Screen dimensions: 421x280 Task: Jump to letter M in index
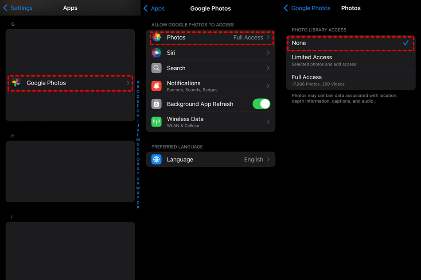[x=138, y=140]
